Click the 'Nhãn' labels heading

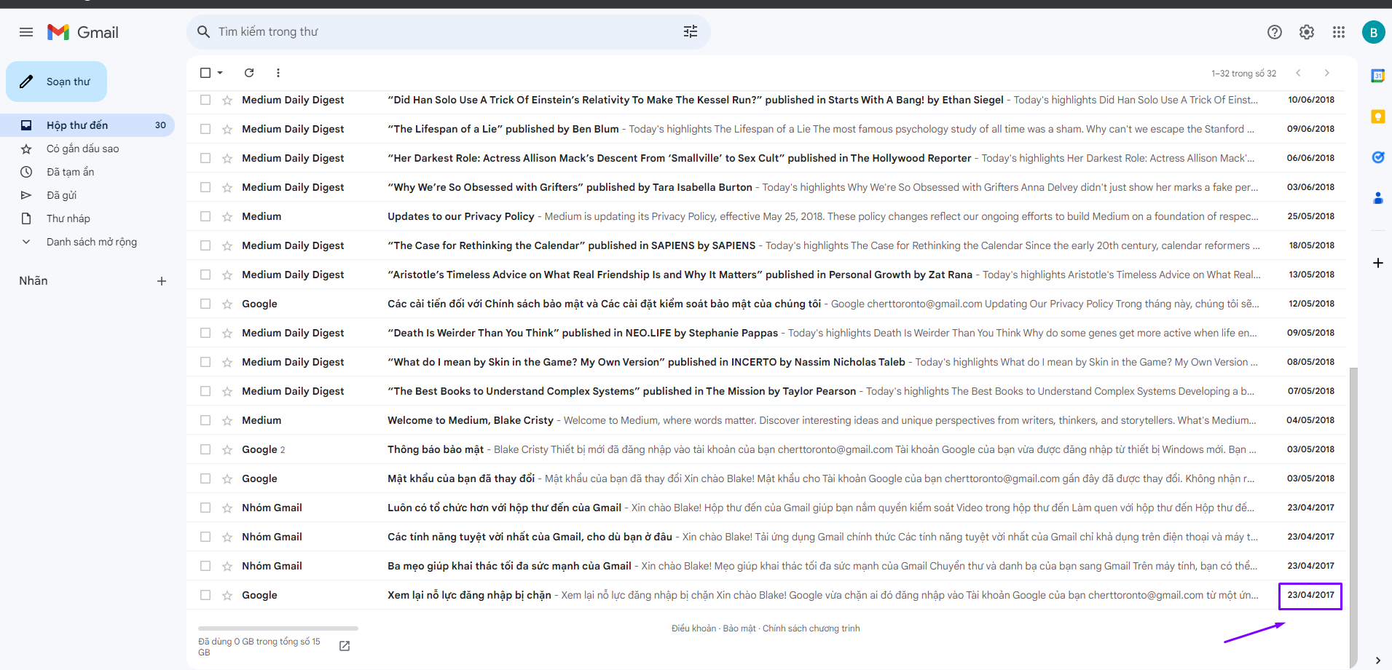click(x=34, y=281)
